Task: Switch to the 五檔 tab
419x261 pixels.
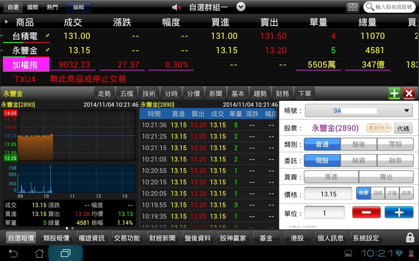Action: coord(127,93)
